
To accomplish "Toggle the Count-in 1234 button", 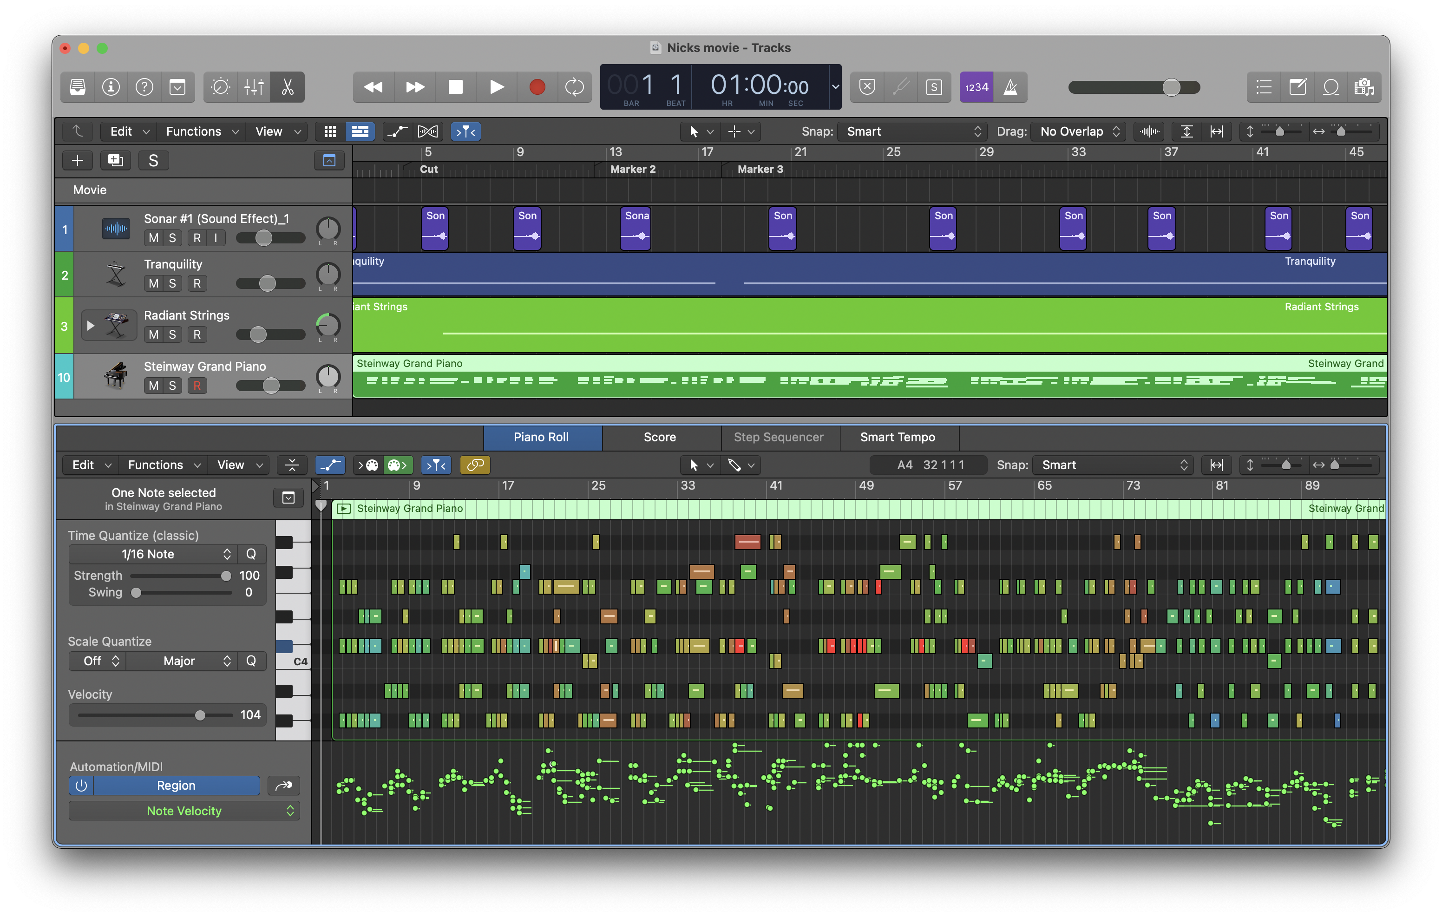I will (977, 87).
